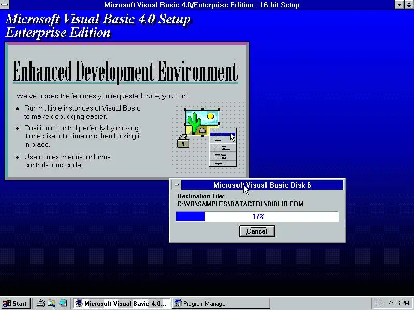This screenshot has width=414, height=310.
Task: Select Microsoft Visual Basic 4.0 taskbar button
Action: [x=122, y=303]
